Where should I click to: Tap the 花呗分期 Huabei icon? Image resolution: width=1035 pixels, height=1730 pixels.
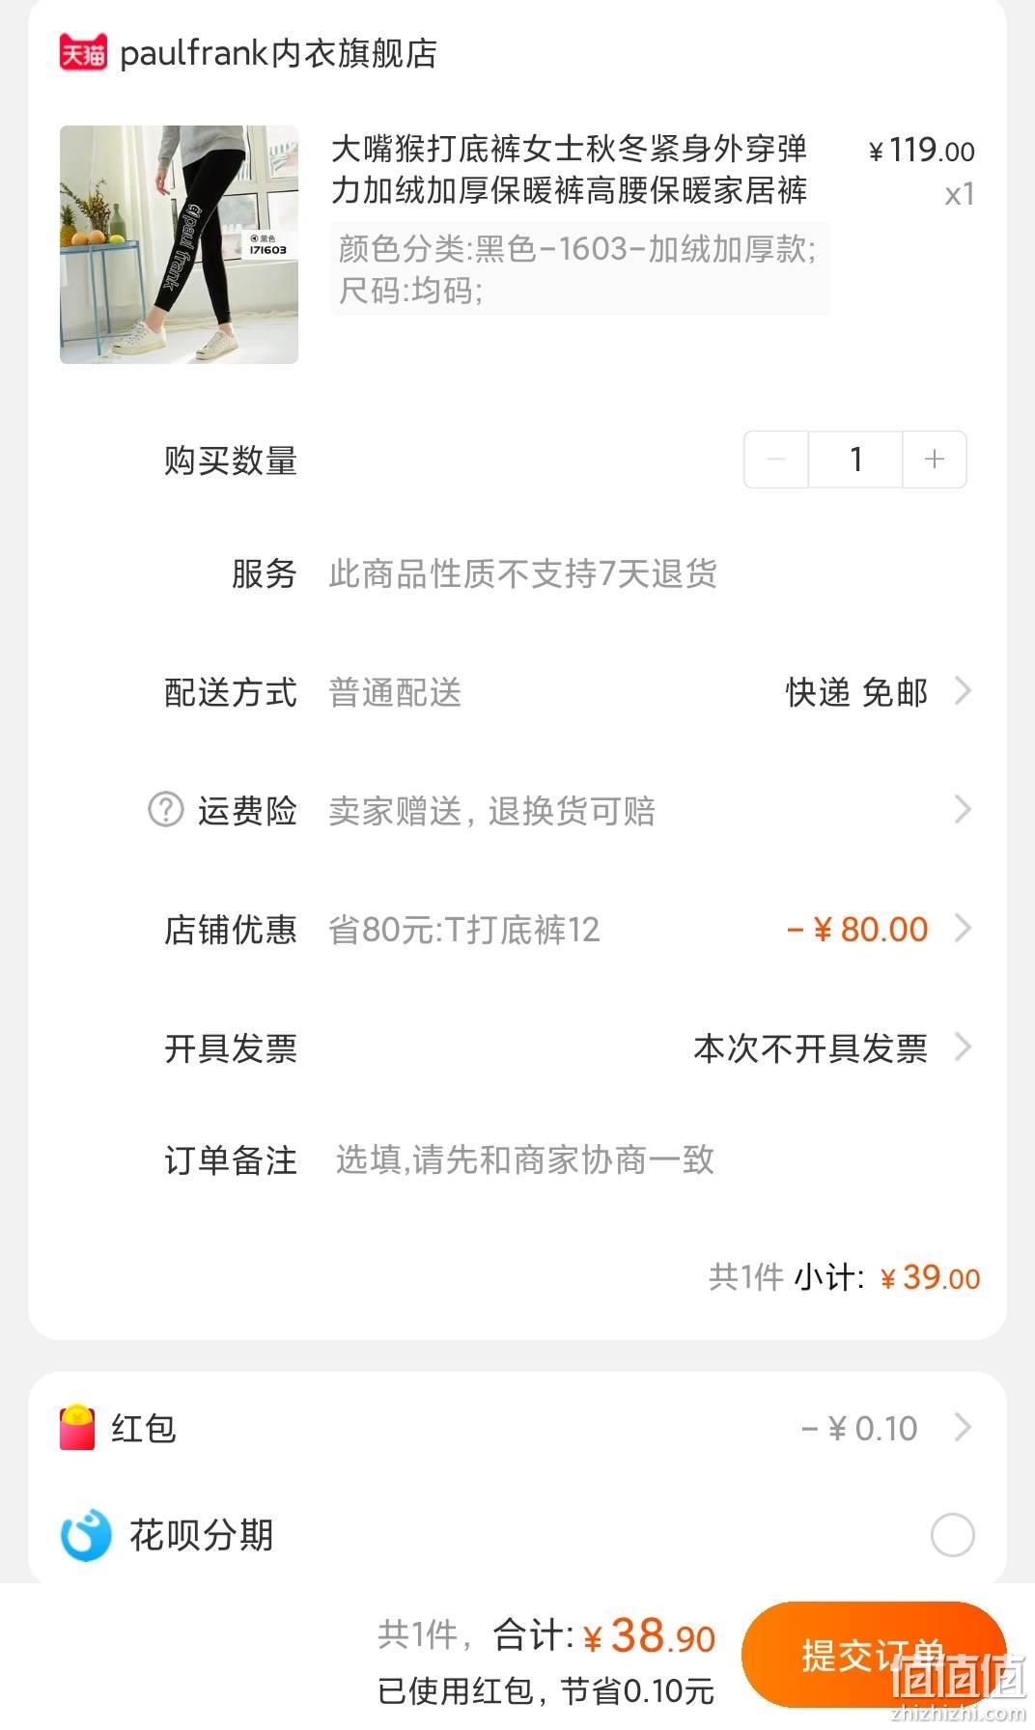(86, 1535)
